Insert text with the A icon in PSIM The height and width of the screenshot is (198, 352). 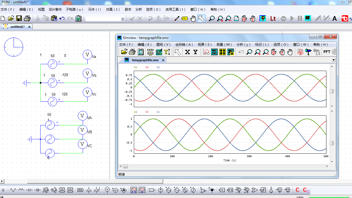click(335, 18)
